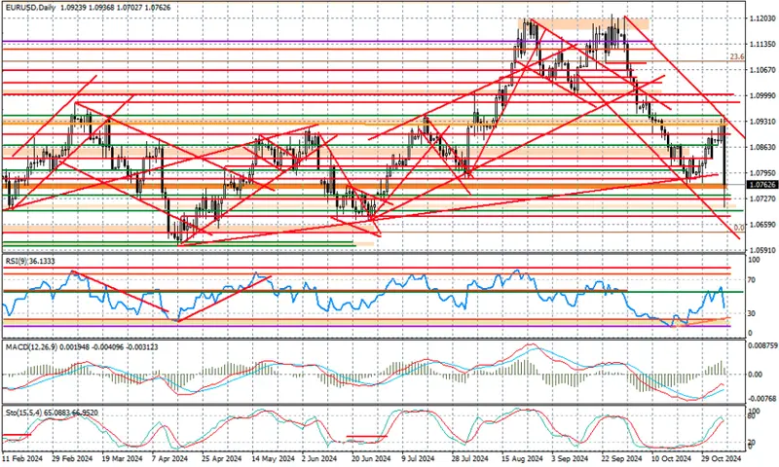This screenshot has width=779, height=467.
Task: Click the RSI(9) indicator label
Action: pos(30,261)
